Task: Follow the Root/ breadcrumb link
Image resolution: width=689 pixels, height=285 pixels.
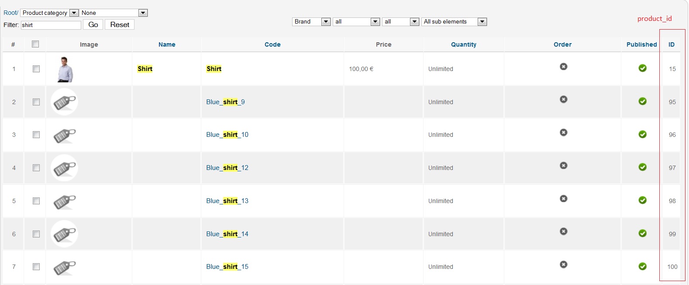Action: pos(11,13)
